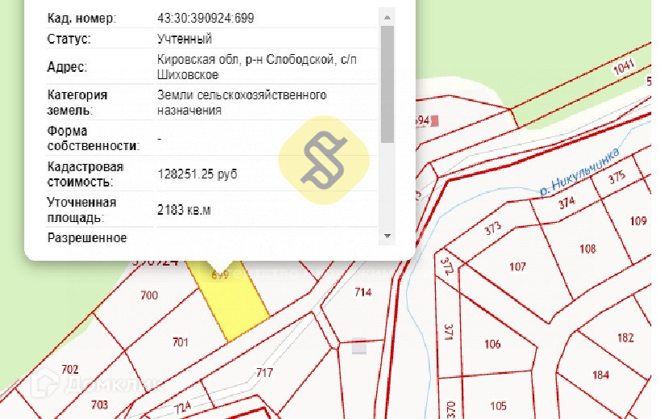
Task: Select parcel 717 on map
Action: click(264, 373)
